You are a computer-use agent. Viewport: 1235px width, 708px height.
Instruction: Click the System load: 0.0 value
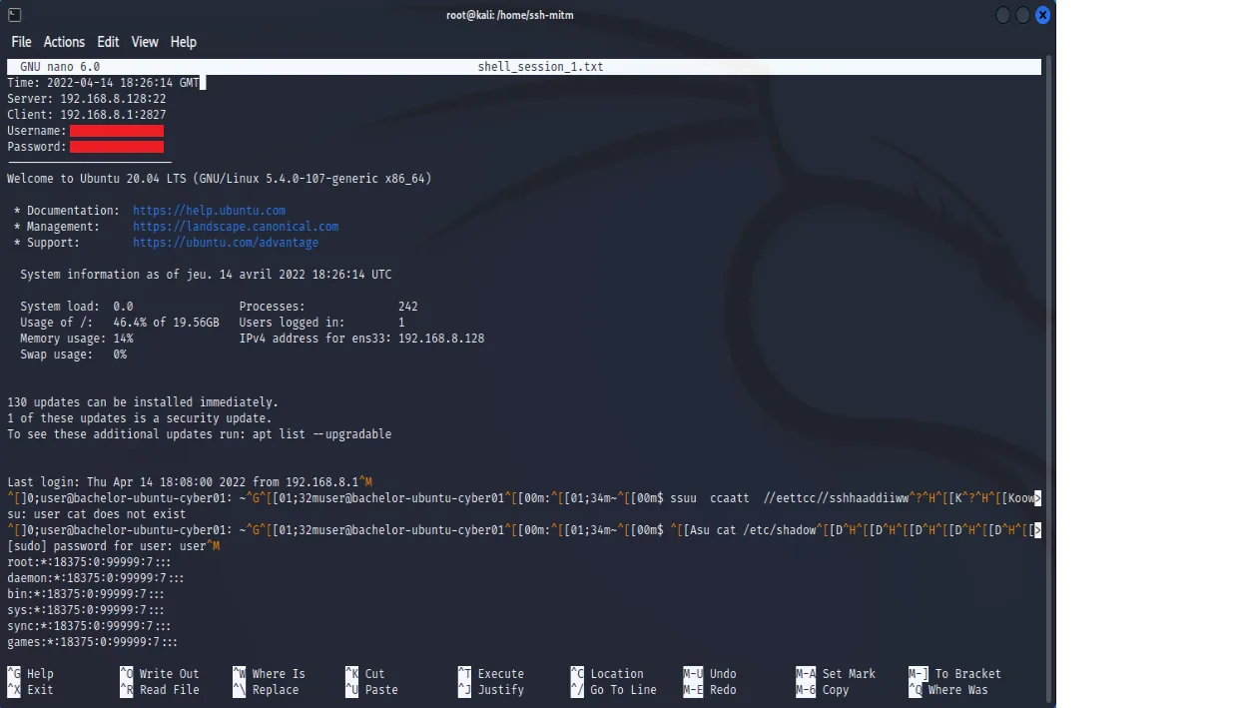pyautogui.click(x=77, y=307)
